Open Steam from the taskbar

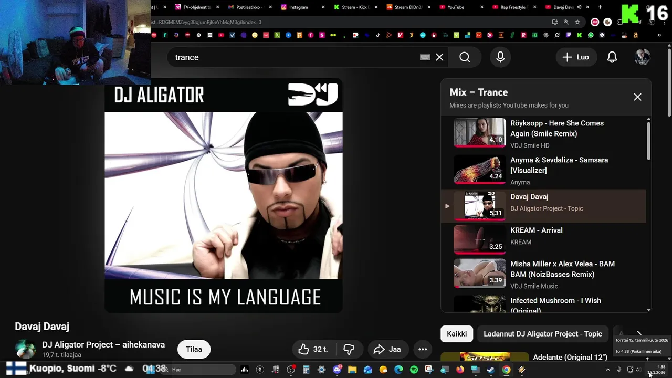click(x=490, y=370)
